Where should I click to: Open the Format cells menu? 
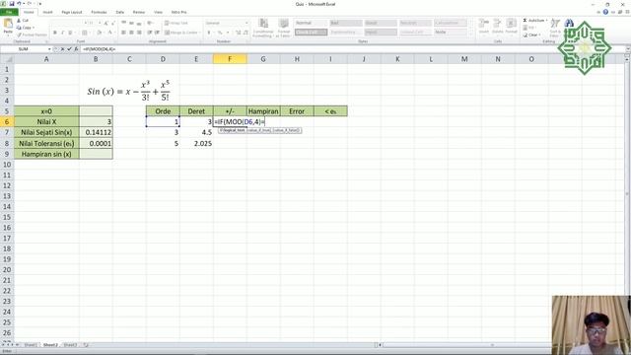[x=511, y=27]
